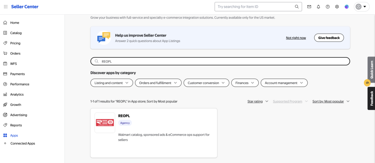
Task: Open Supported Program filter
Action: click(290, 102)
